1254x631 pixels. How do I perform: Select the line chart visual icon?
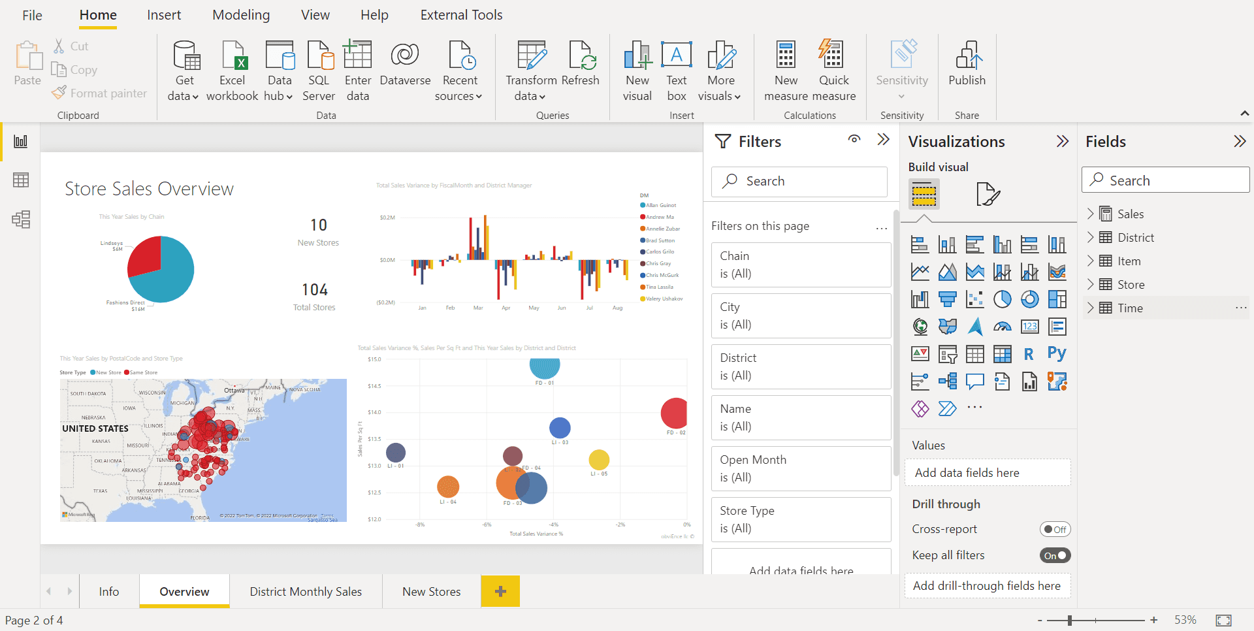pos(920,272)
